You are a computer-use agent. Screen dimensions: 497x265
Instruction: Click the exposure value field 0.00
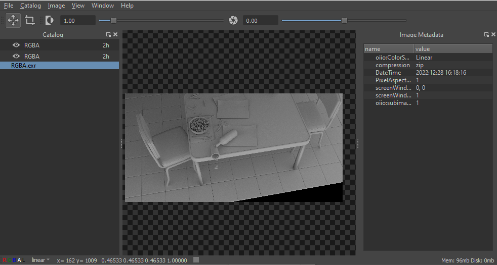[x=261, y=21]
